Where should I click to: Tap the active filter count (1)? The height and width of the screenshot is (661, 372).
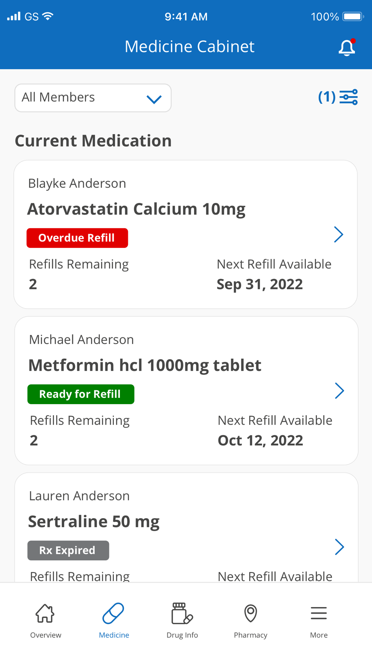pos(327,97)
